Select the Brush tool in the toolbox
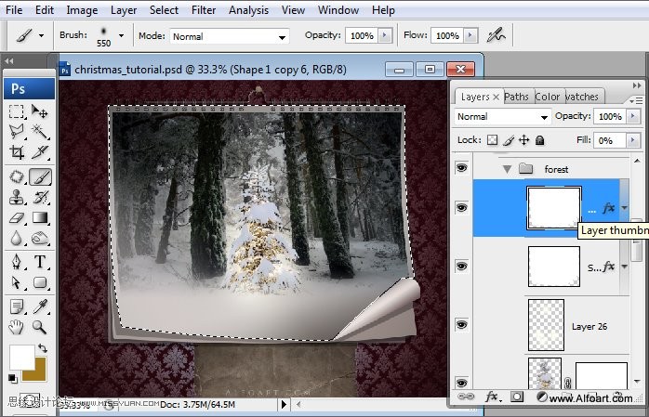Screen dimensions: 649x417 pyautogui.click(x=40, y=176)
